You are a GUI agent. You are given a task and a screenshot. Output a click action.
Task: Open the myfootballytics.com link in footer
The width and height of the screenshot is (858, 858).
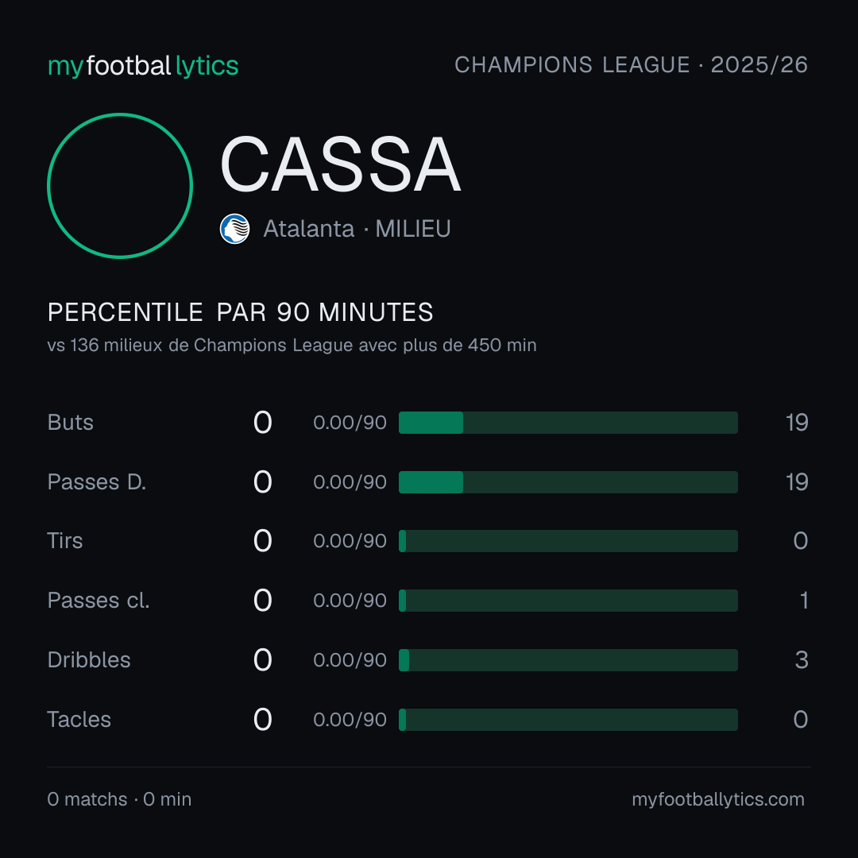[x=718, y=799]
